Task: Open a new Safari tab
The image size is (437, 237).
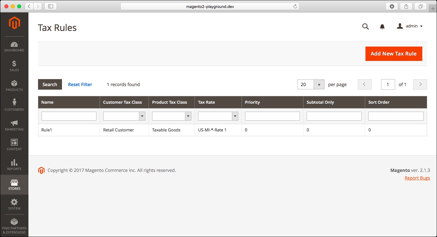Action: pos(433,8)
